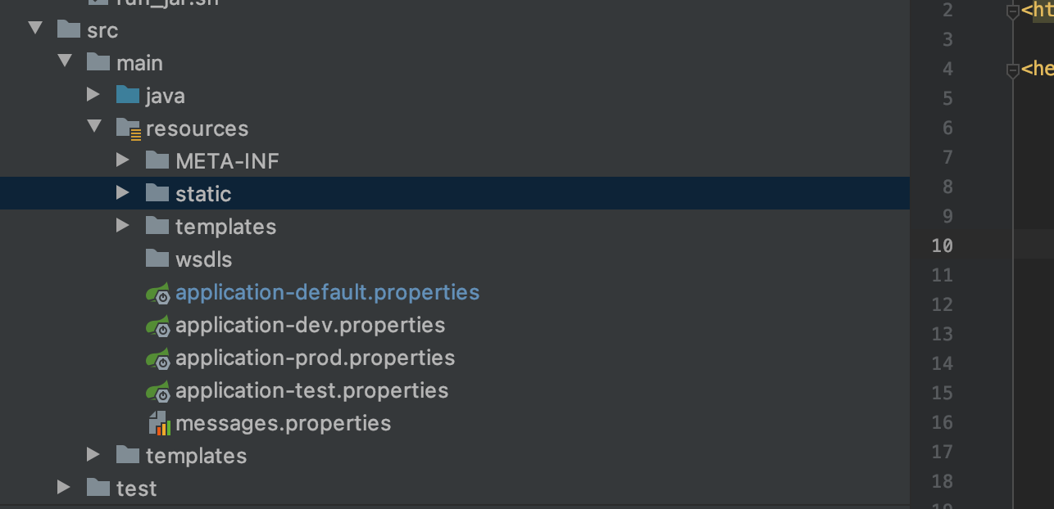Toggle code folding marker on line 4

point(1014,70)
